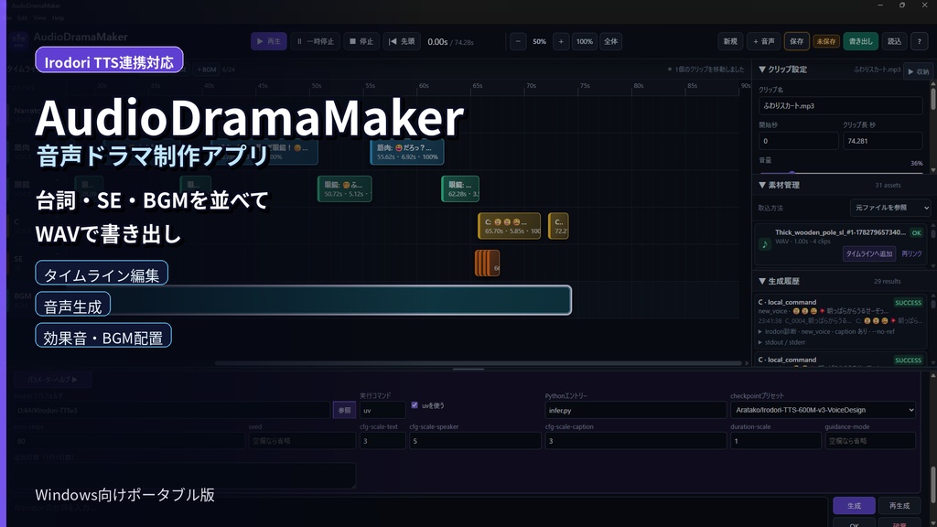937x527 pixels.
Task: Save the project with 保存
Action: pyautogui.click(x=797, y=41)
